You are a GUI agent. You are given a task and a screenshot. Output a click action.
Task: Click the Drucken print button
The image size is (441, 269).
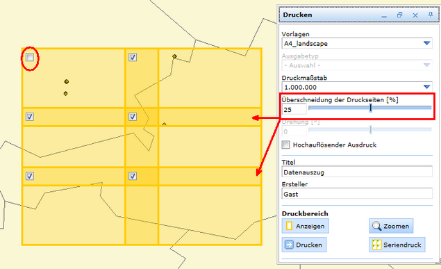pos(304,245)
